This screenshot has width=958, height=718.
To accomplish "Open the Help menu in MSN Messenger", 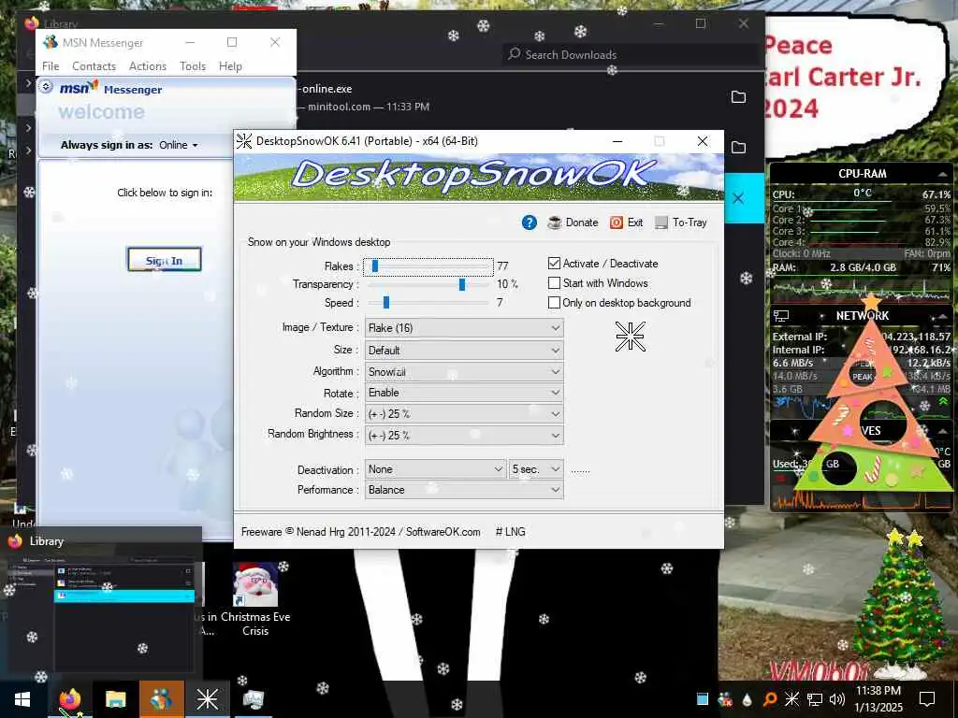I will point(230,66).
